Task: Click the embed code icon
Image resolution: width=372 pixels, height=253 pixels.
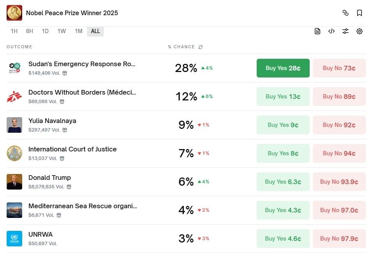Action: tap(331, 31)
